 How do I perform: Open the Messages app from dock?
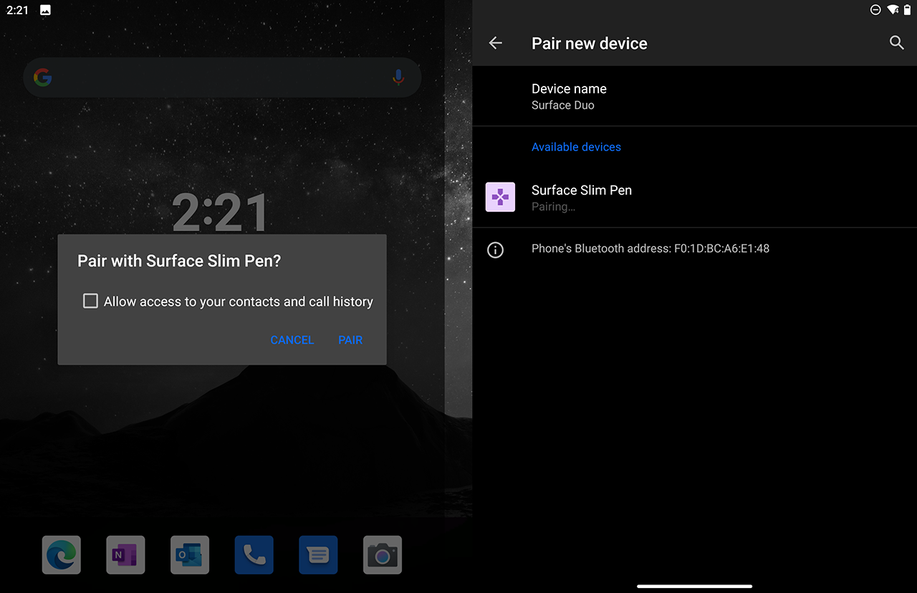click(318, 555)
